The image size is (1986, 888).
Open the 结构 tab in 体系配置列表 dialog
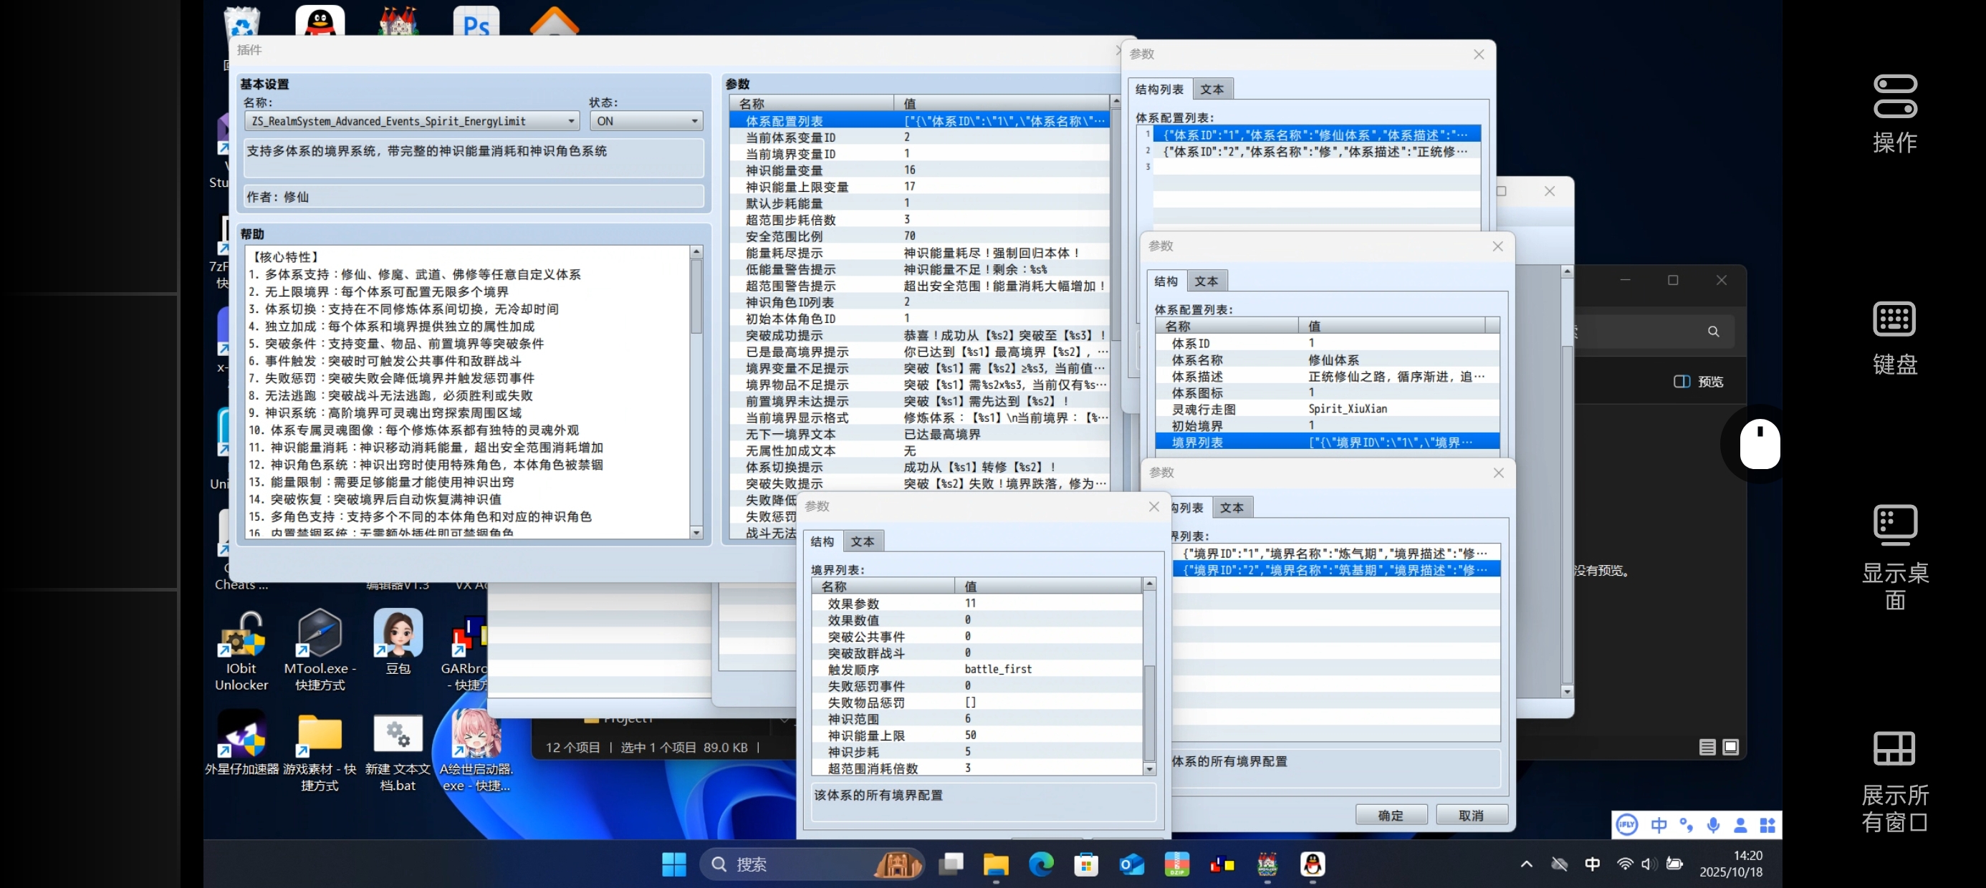click(x=1166, y=281)
